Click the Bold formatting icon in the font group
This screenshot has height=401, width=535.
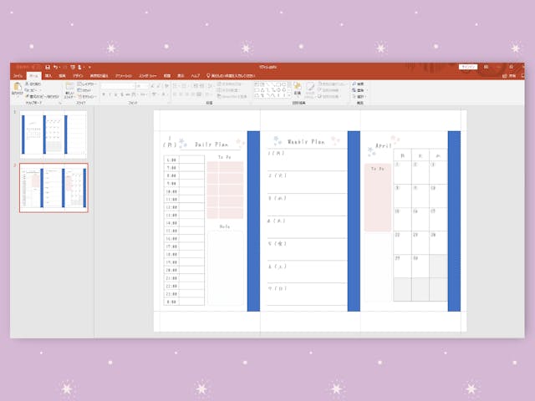pos(104,94)
